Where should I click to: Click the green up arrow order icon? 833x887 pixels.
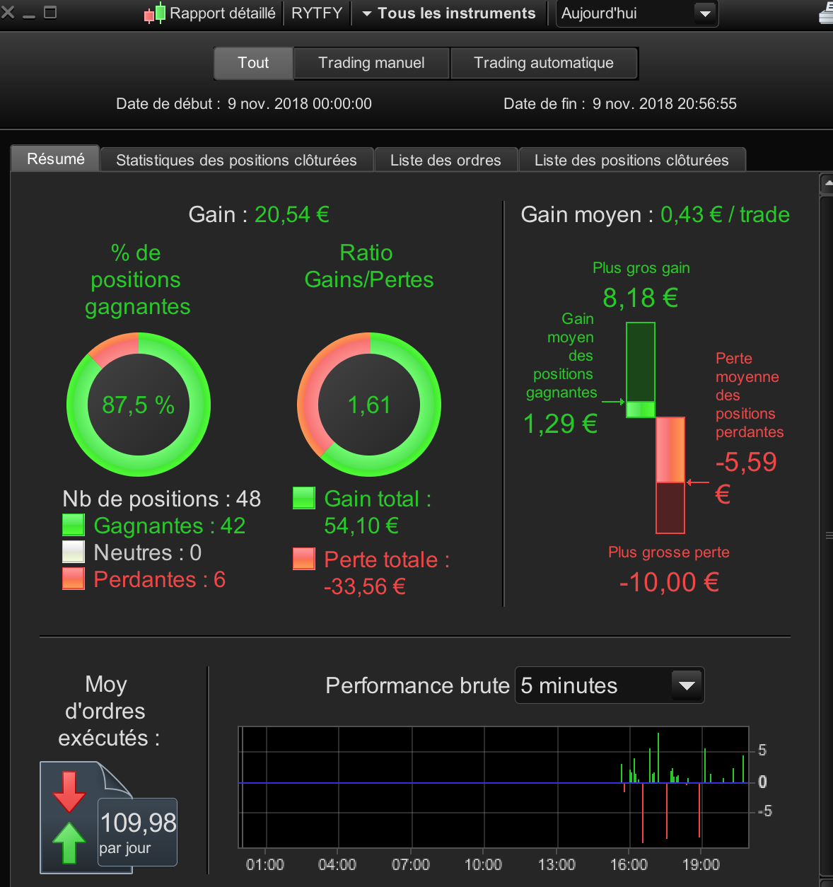point(69,842)
